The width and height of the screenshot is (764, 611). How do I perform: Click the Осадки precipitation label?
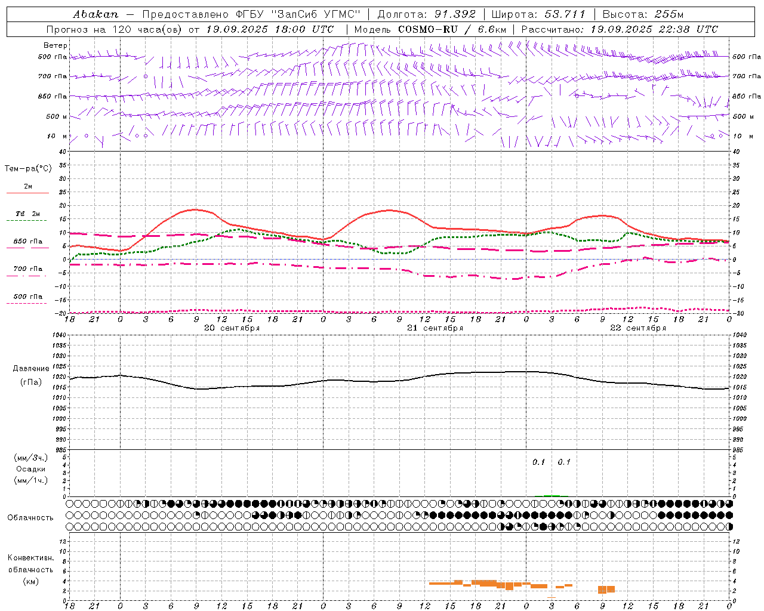pos(31,469)
